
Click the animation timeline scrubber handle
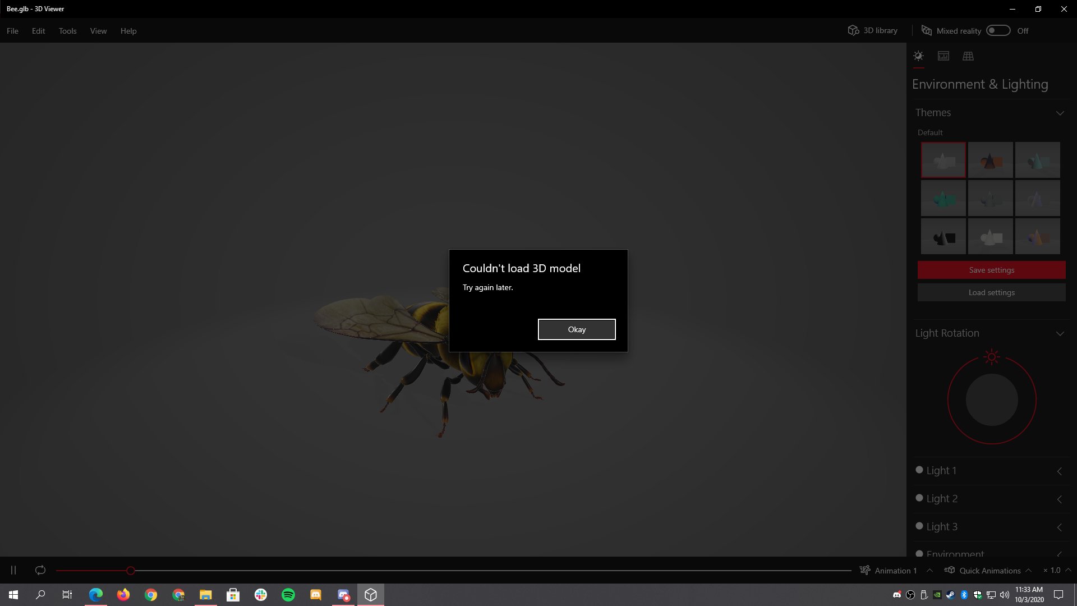coord(131,571)
